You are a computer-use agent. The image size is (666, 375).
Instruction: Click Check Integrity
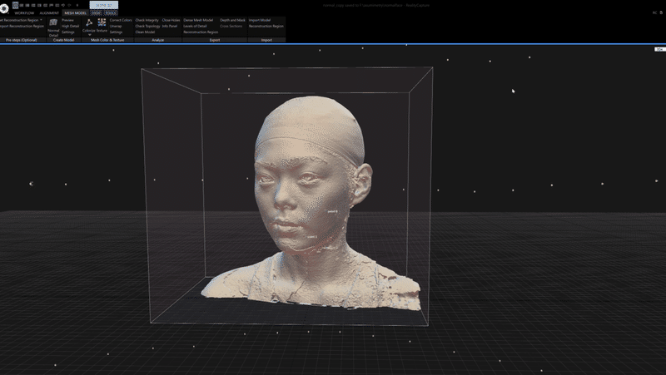pyautogui.click(x=147, y=20)
